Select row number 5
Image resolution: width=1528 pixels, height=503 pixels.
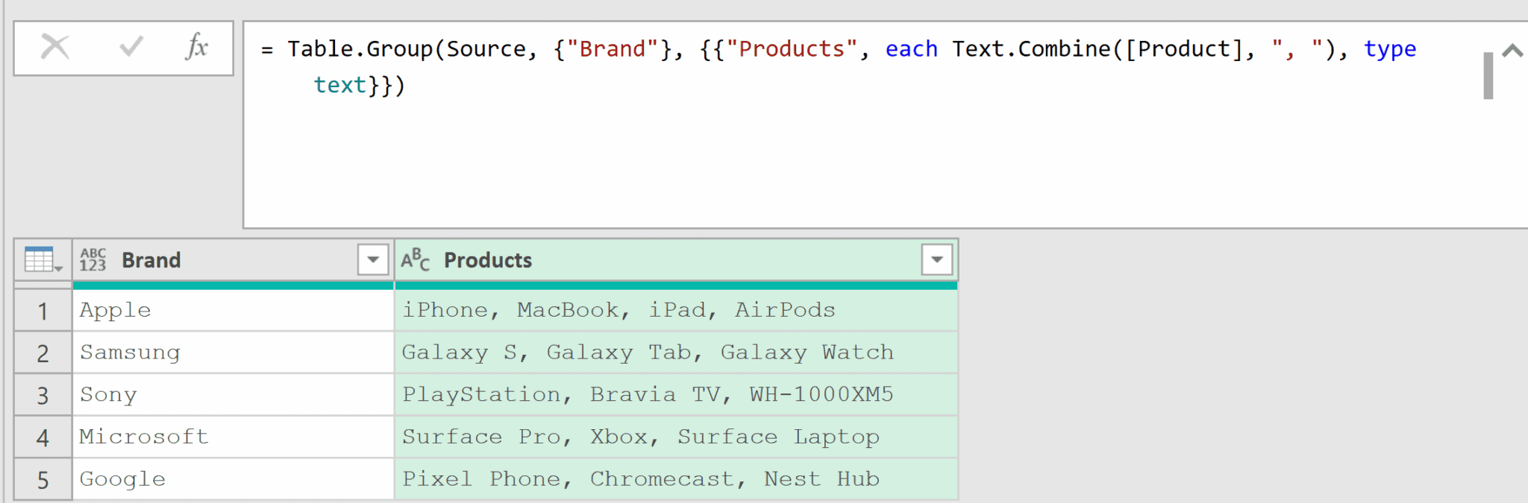pos(43,479)
